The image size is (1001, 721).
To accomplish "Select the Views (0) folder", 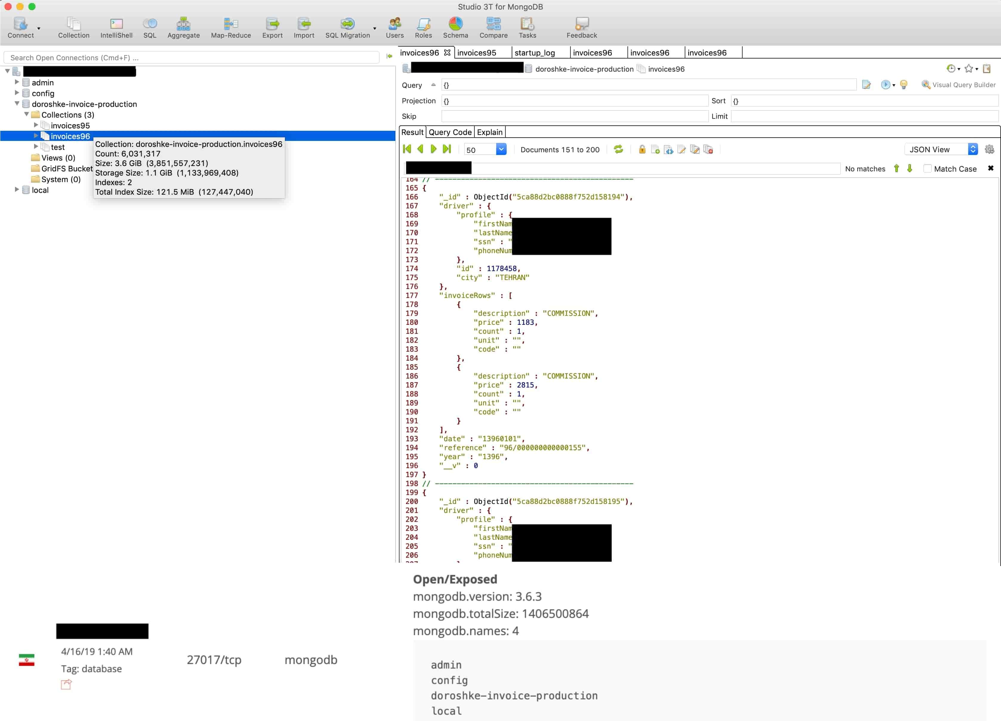I will pos(58,158).
